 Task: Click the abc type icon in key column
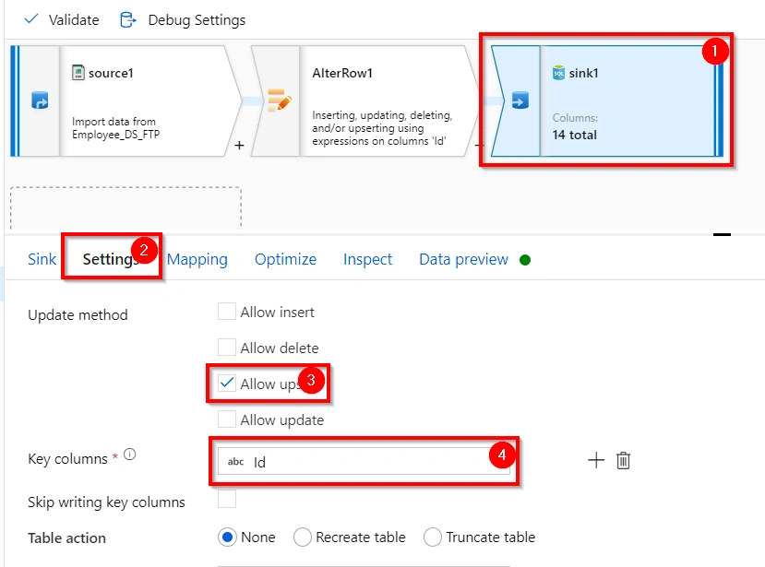point(235,462)
